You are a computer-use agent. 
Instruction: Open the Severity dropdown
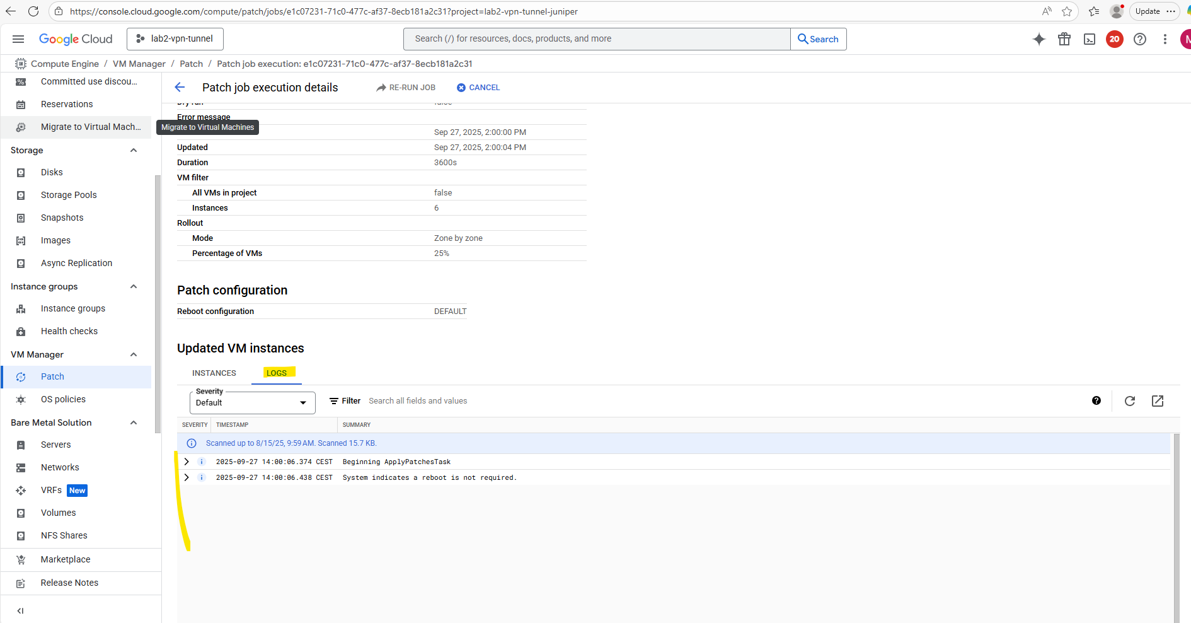coord(253,403)
